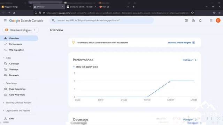Click the browser address bar URL
Image resolution: width=223 pixels, height=125 pixels.
tap(118, 13)
